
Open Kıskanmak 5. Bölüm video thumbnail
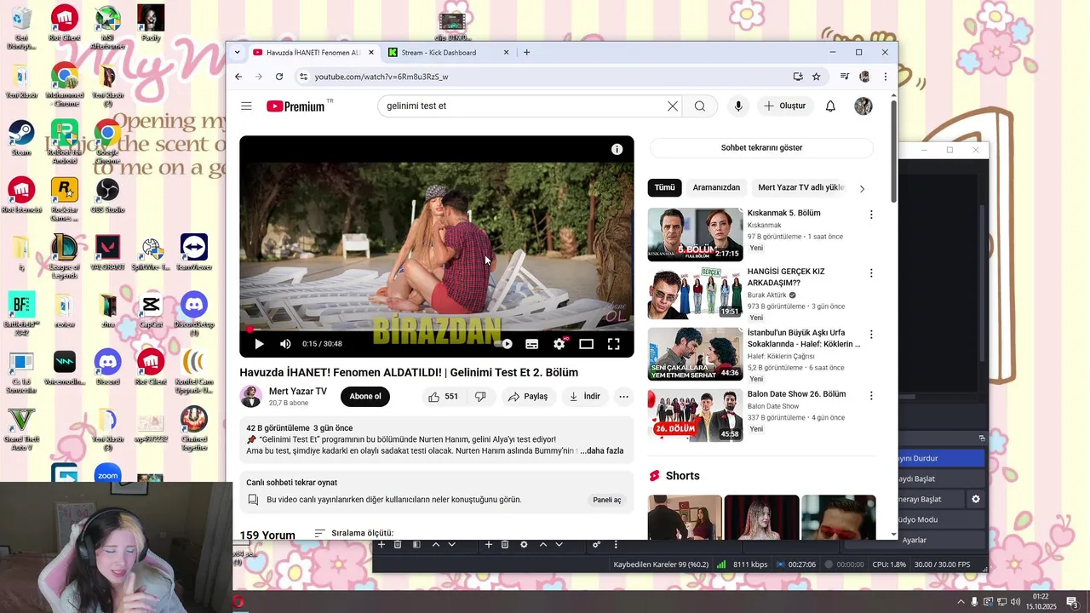[x=695, y=234]
